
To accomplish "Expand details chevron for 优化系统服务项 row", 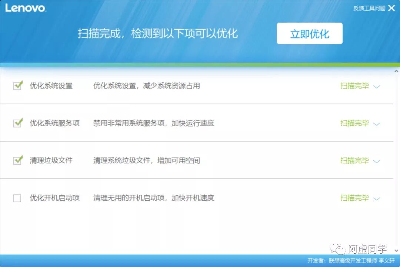I will tap(377, 124).
